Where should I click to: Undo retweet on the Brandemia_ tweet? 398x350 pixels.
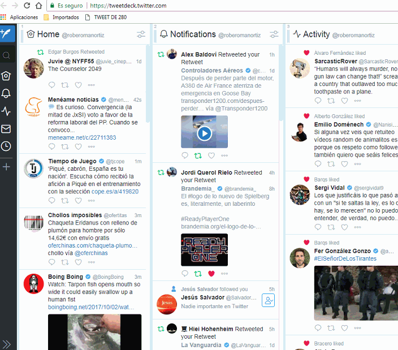198,273
